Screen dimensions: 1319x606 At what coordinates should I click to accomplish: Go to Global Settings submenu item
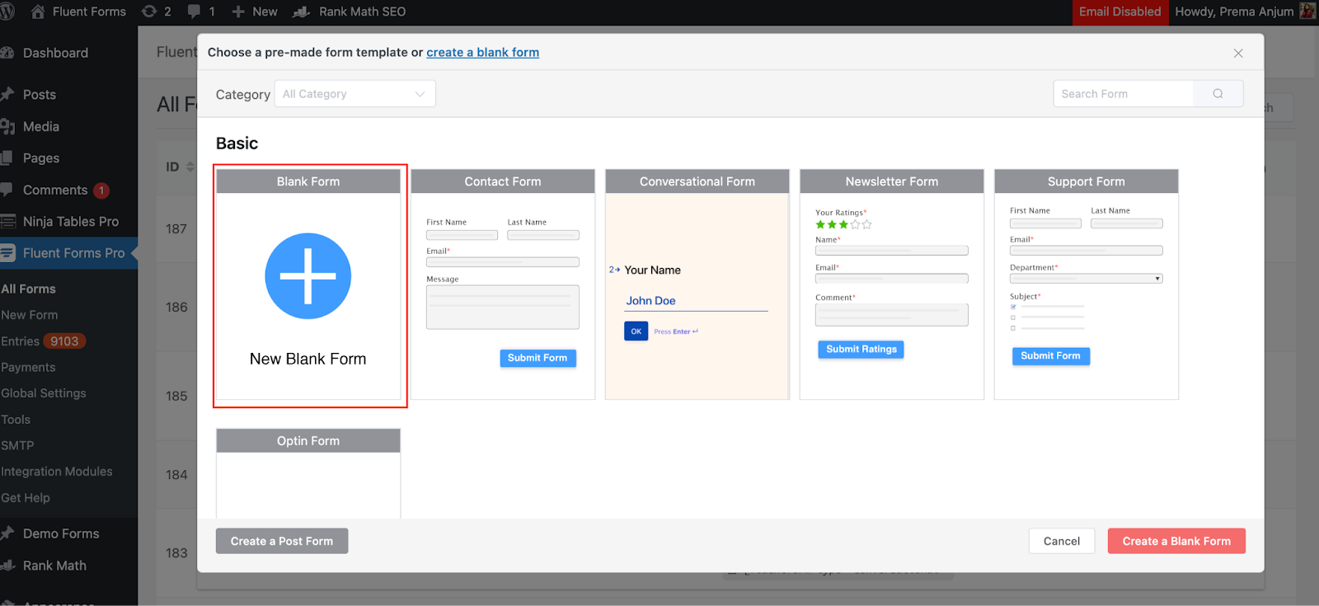point(44,393)
